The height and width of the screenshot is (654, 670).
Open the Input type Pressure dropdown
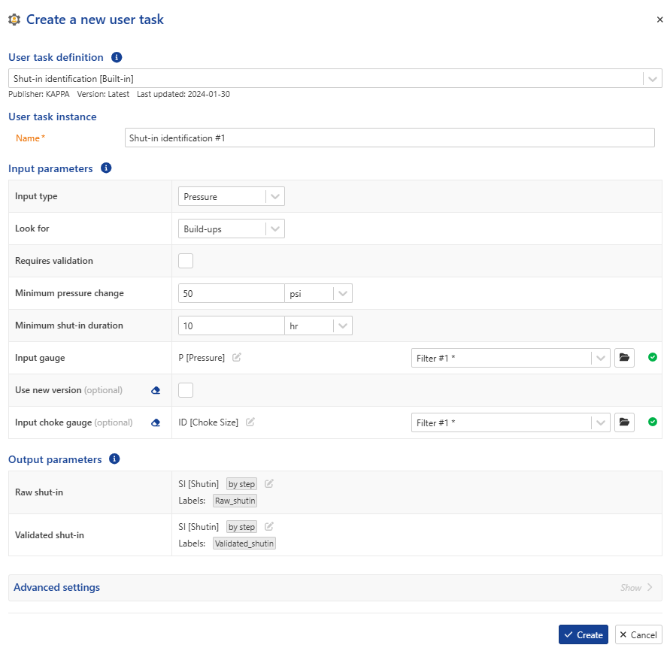tap(232, 196)
